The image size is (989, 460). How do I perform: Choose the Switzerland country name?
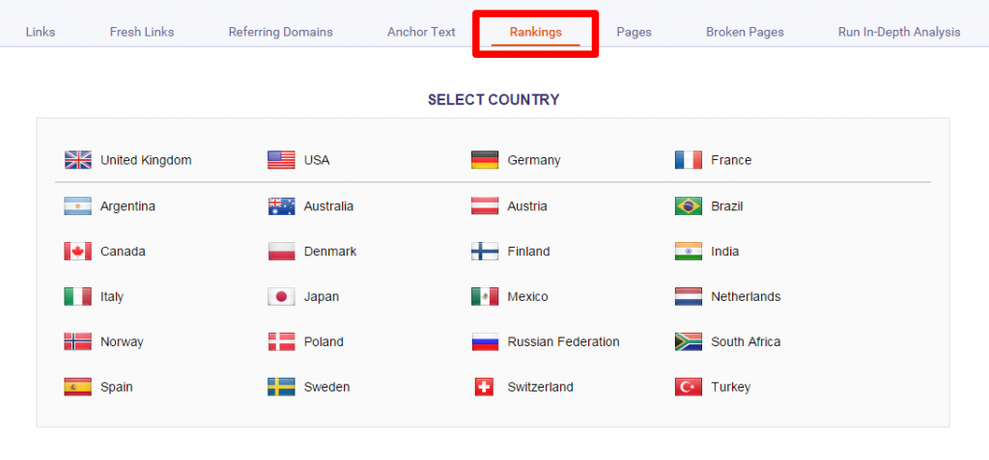point(541,387)
